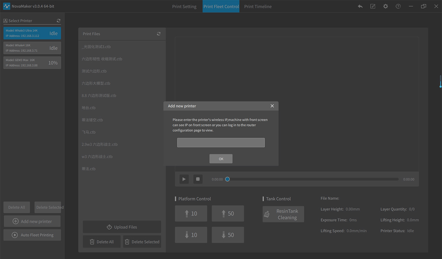Screen dimensions: 442x259
Task: Close the Add new printer dialog
Action: coord(272,106)
